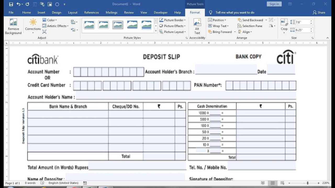Image resolution: width=335 pixels, height=188 pixels.
Task: Open the Reset Picture dropdown
Action: [74, 30]
